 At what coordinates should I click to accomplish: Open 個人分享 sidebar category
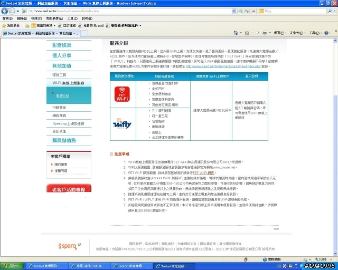pos(62,55)
